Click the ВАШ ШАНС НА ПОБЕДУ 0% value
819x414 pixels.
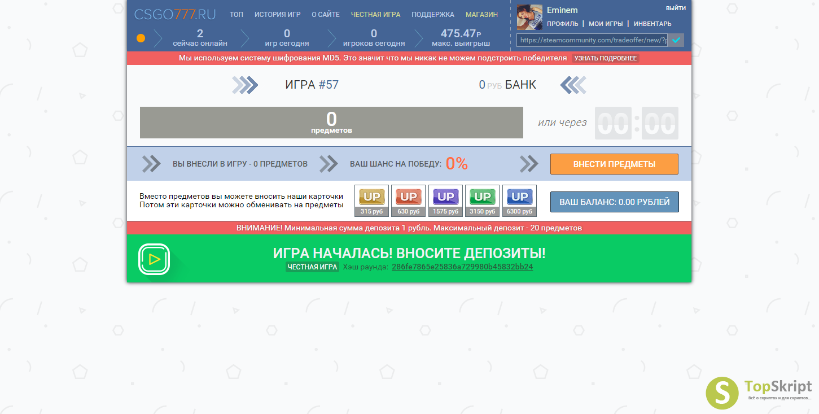(457, 164)
